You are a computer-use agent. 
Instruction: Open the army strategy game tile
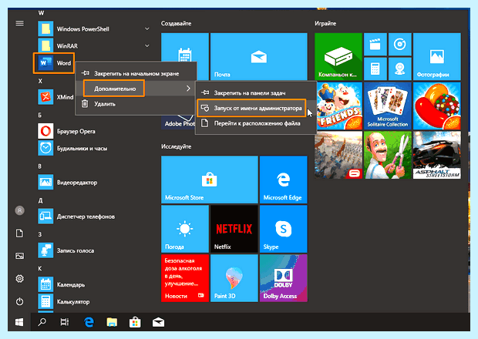pyautogui.click(x=338, y=155)
